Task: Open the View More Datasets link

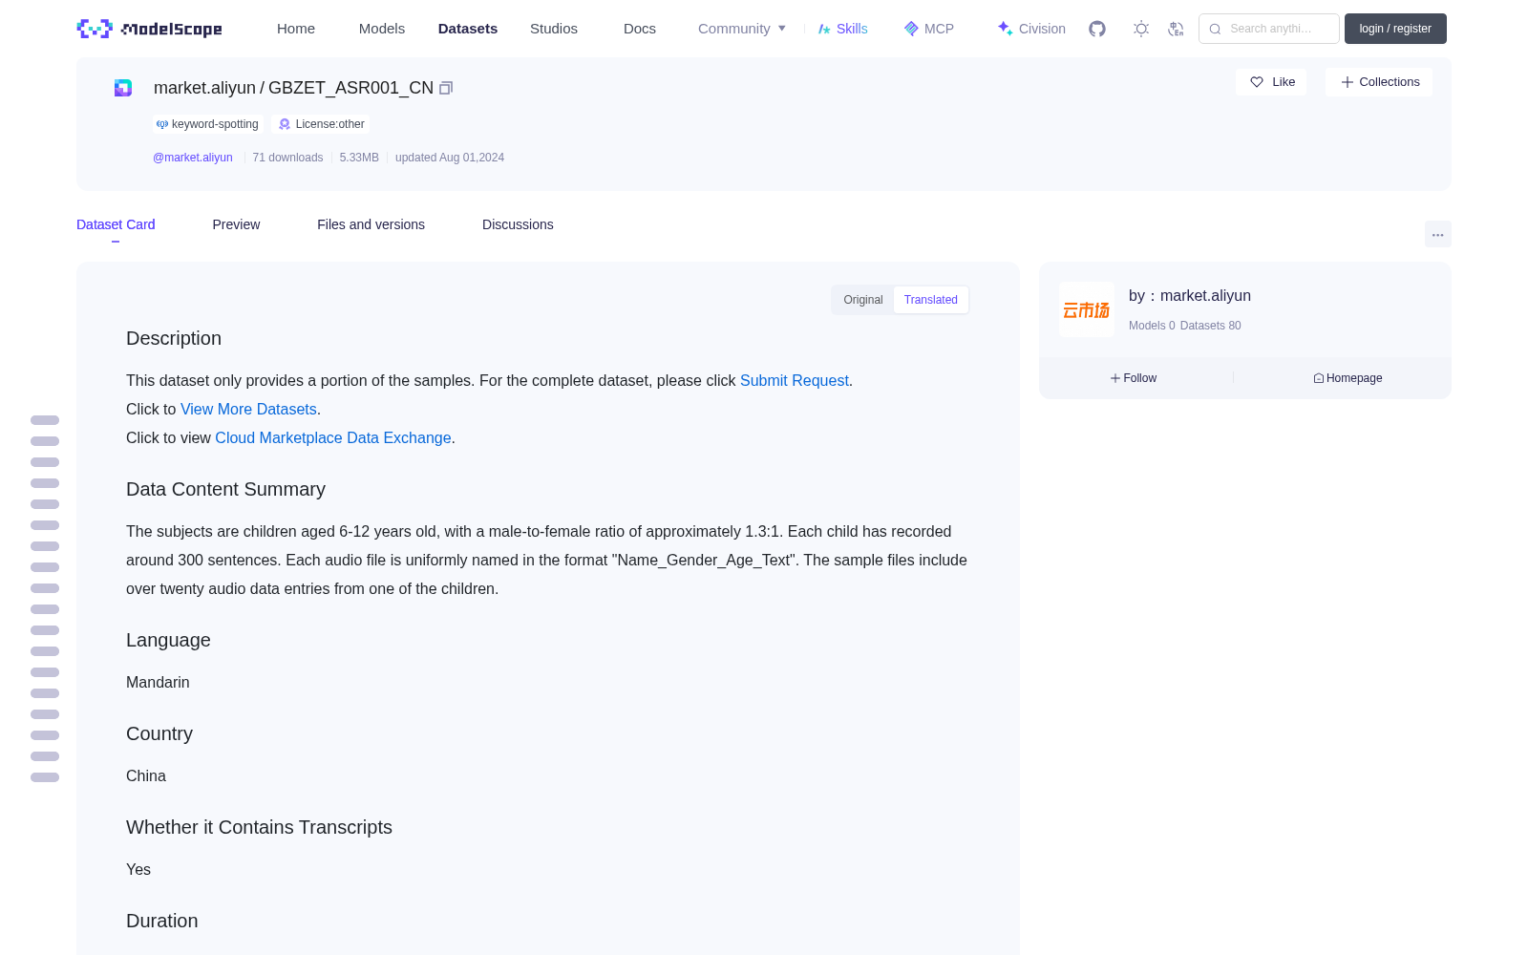Action: [x=248, y=409]
